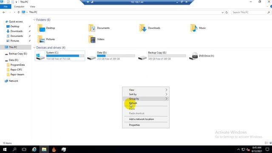This screenshot has height=153, width=272.
Task: Collapse the Folders (6) group
Action: (x=34, y=20)
